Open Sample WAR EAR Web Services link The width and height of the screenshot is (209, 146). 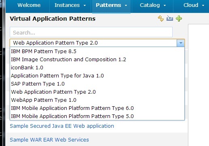49,140
